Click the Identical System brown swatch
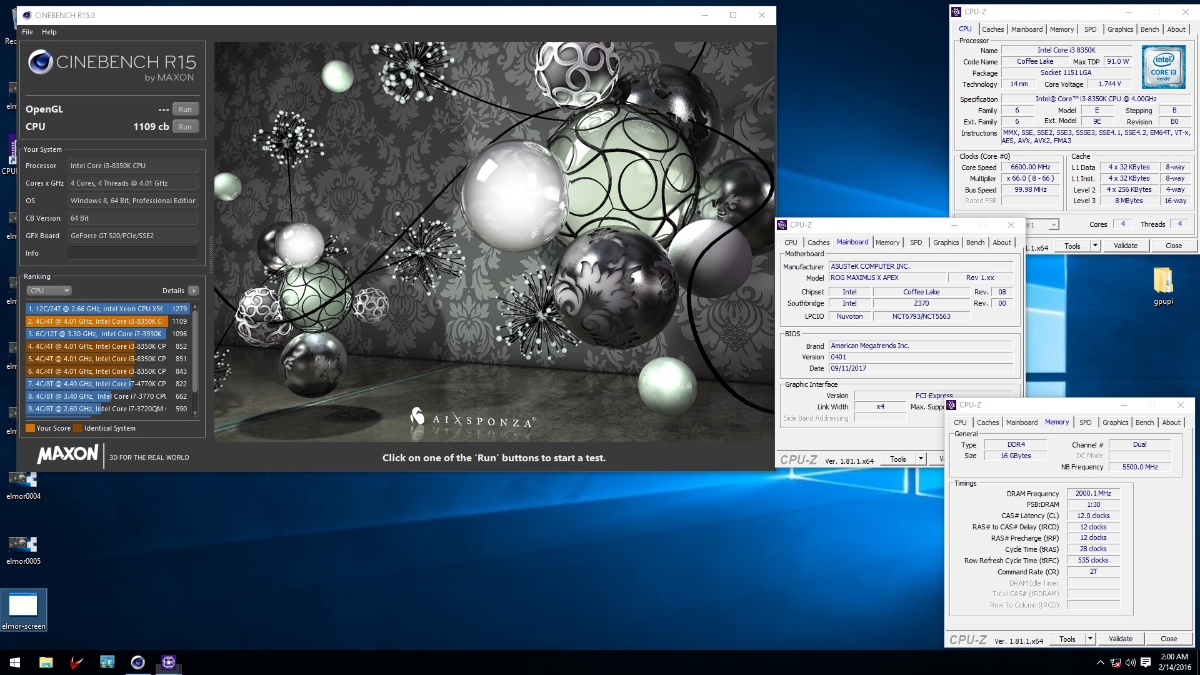The height and width of the screenshot is (675, 1200). click(77, 428)
